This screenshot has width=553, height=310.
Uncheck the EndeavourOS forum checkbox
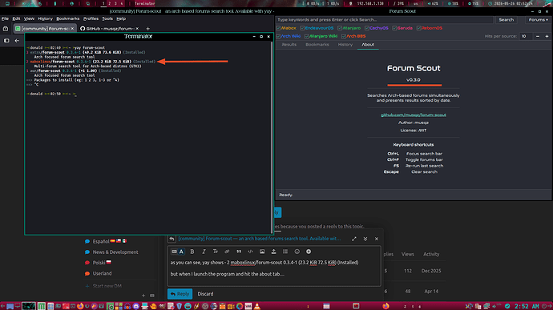pos(302,28)
